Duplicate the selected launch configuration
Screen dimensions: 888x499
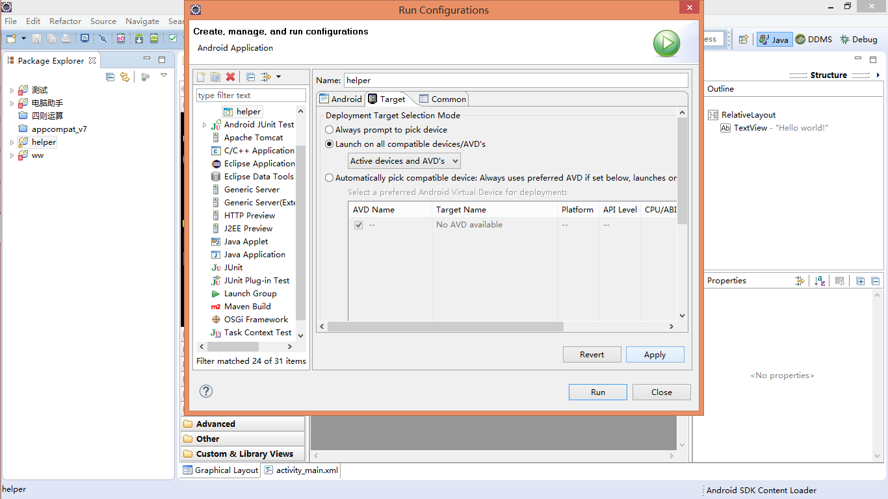[215, 77]
